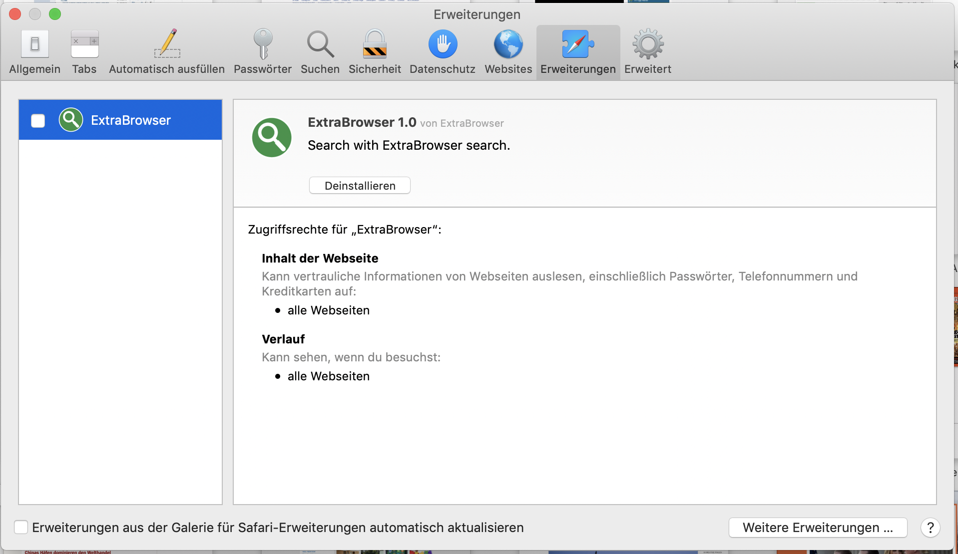Click the large ExtraBrowser logo in details
Viewport: 958px width, 554px height.
pyautogui.click(x=272, y=137)
